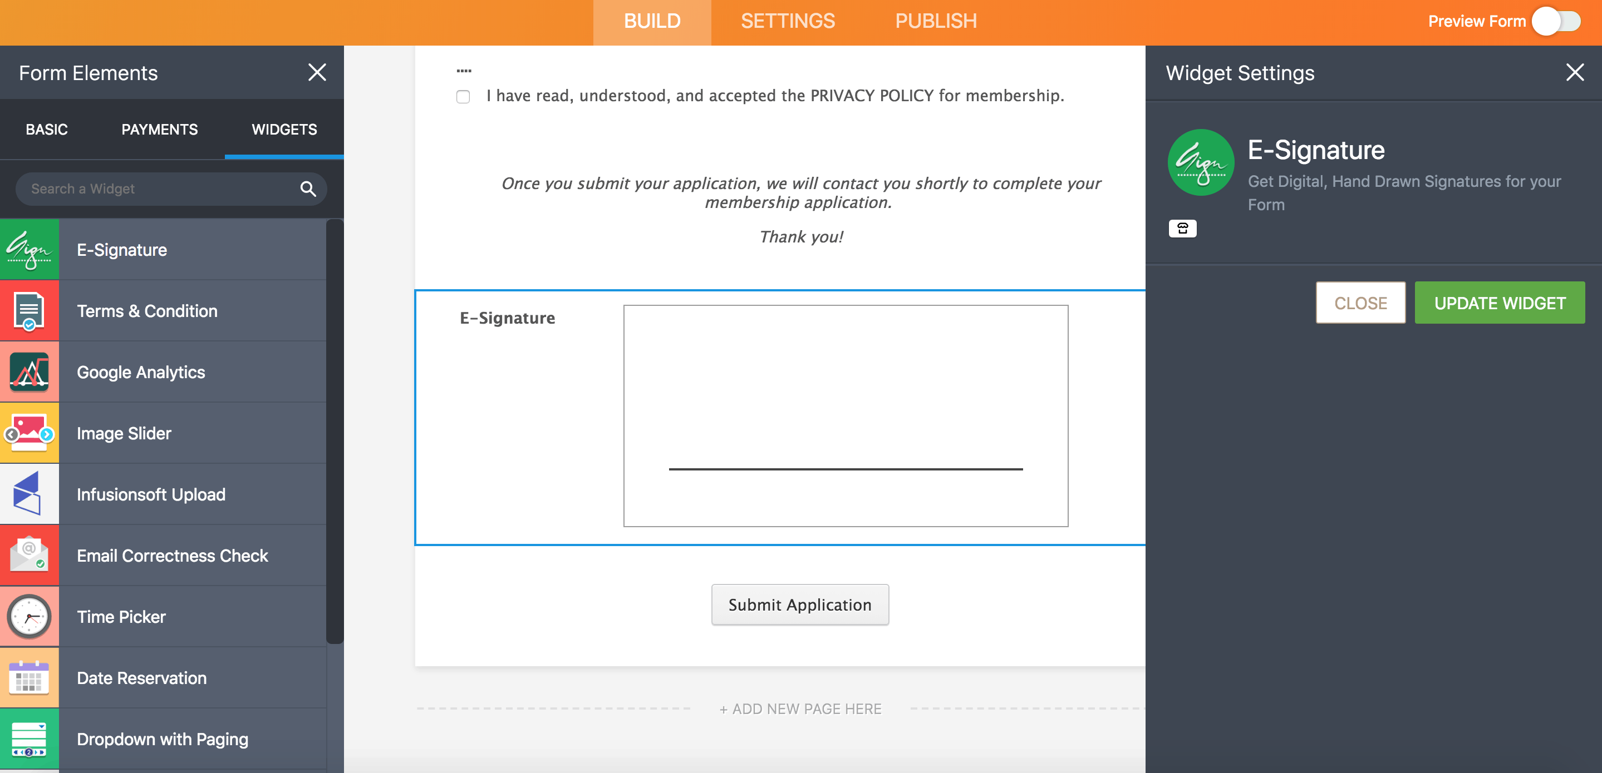The height and width of the screenshot is (773, 1602).
Task: Toggle the Preview Form switch
Action: (x=1555, y=22)
